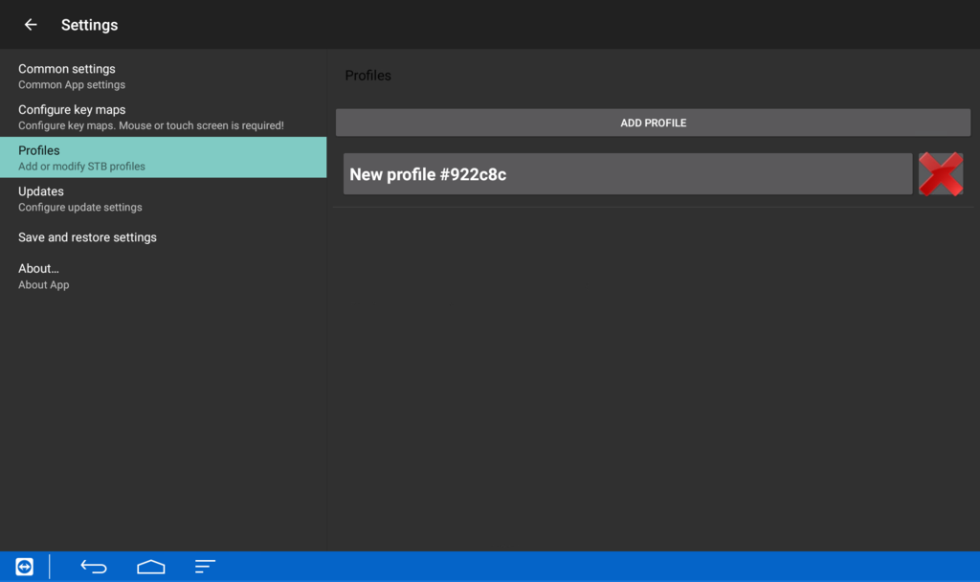Screen dimensions: 980x582
Task: Click the Settings title in the header
Action: [x=89, y=25]
